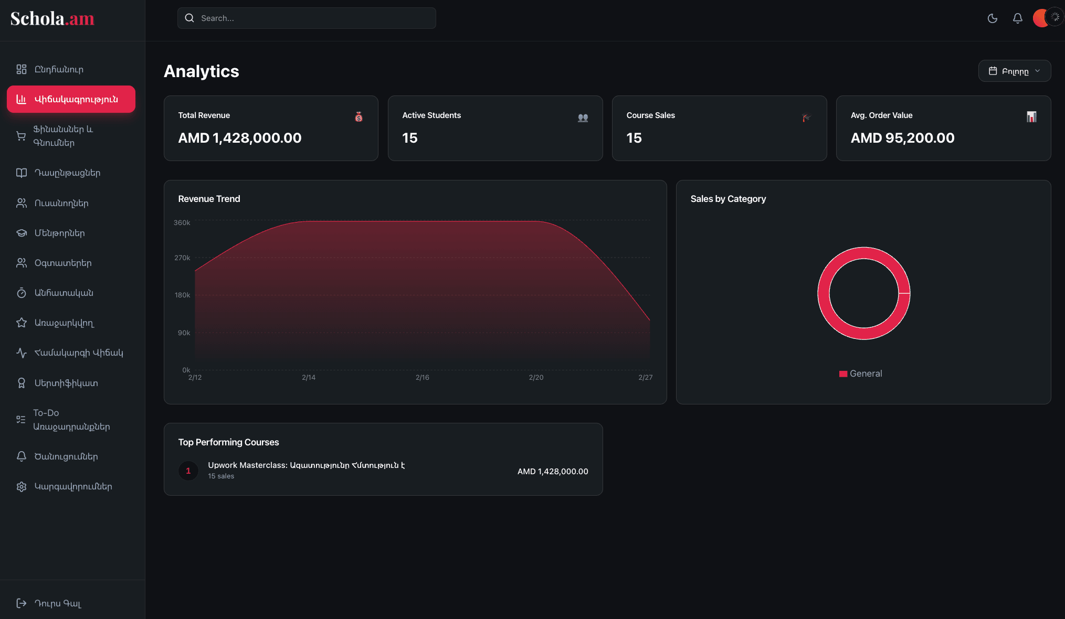
Task: Select the Սերտիֆիկատ certificates icon
Action: click(x=21, y=383)
